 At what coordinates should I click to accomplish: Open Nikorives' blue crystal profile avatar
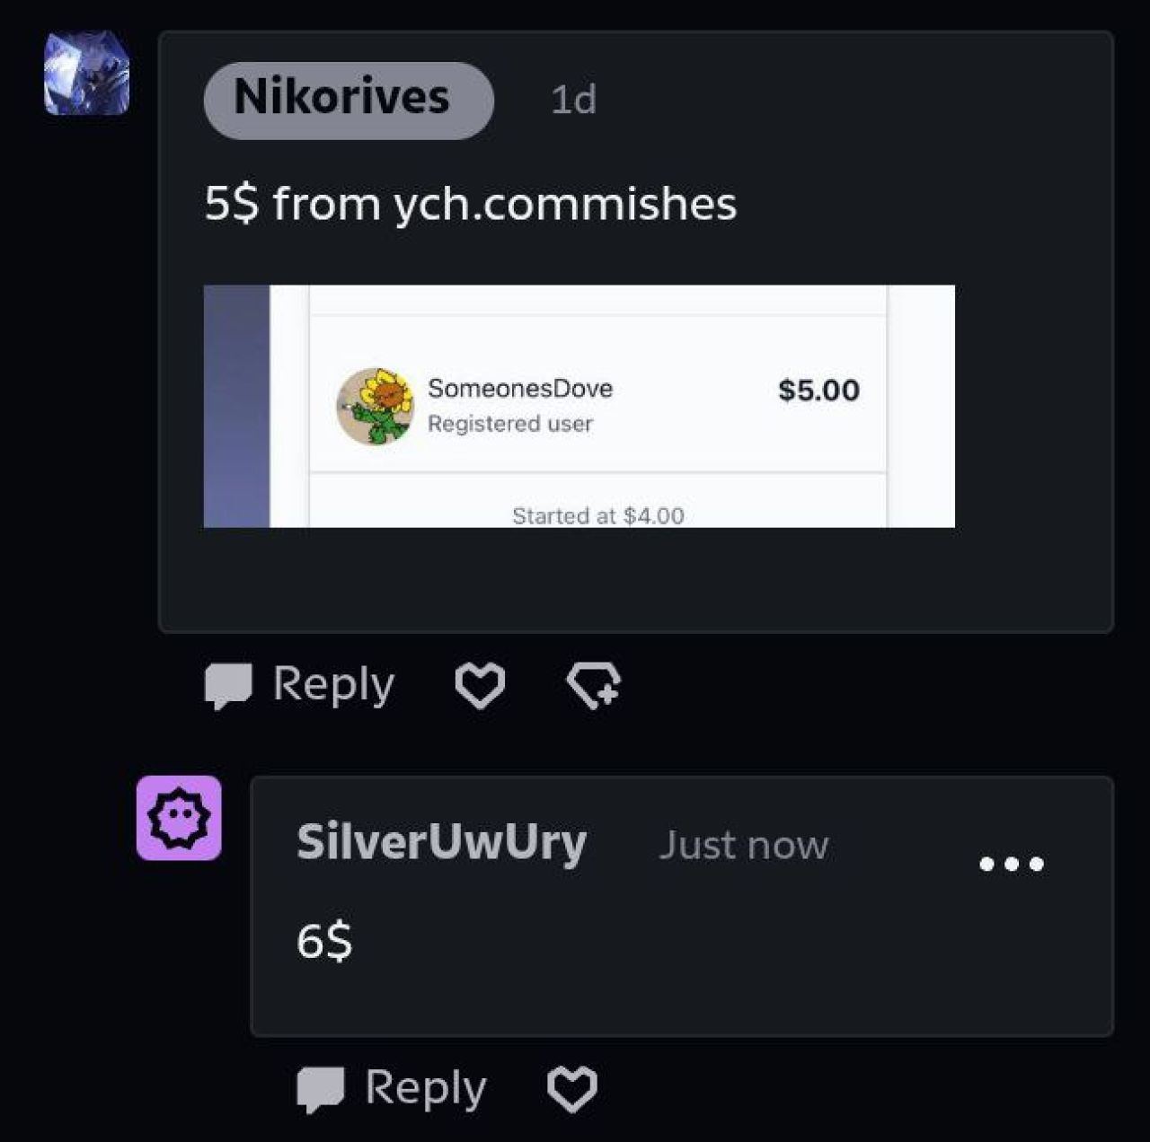point(87,73)
